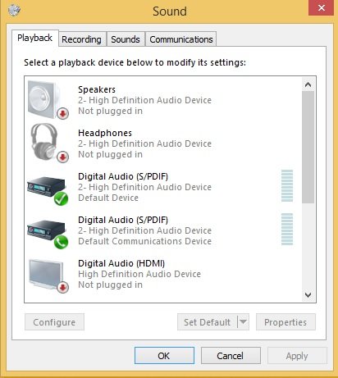
Task: Select the Headphones device icon
Action: tap(46, 142)
